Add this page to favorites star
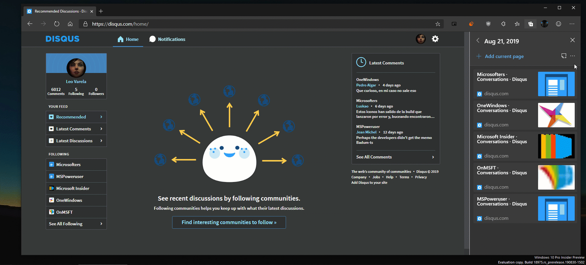586x265 pixels. 438,24
